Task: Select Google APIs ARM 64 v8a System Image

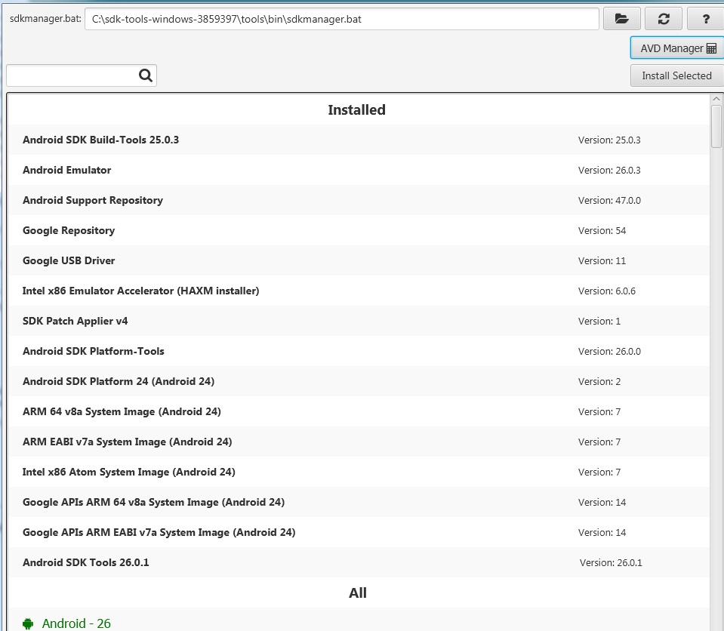Action: pos(359,502)
